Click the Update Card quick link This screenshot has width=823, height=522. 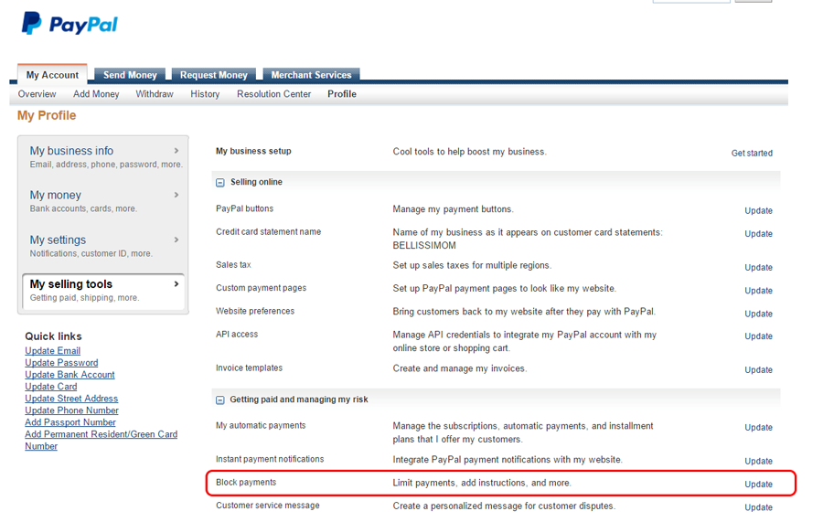tap(51, 386)
